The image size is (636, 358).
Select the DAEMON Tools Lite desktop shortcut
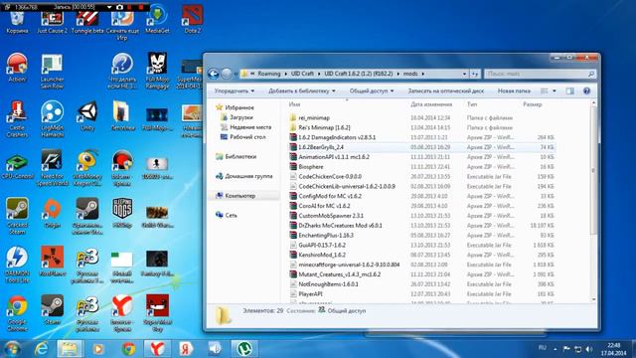pyautogui.click(x=17, y=265)
